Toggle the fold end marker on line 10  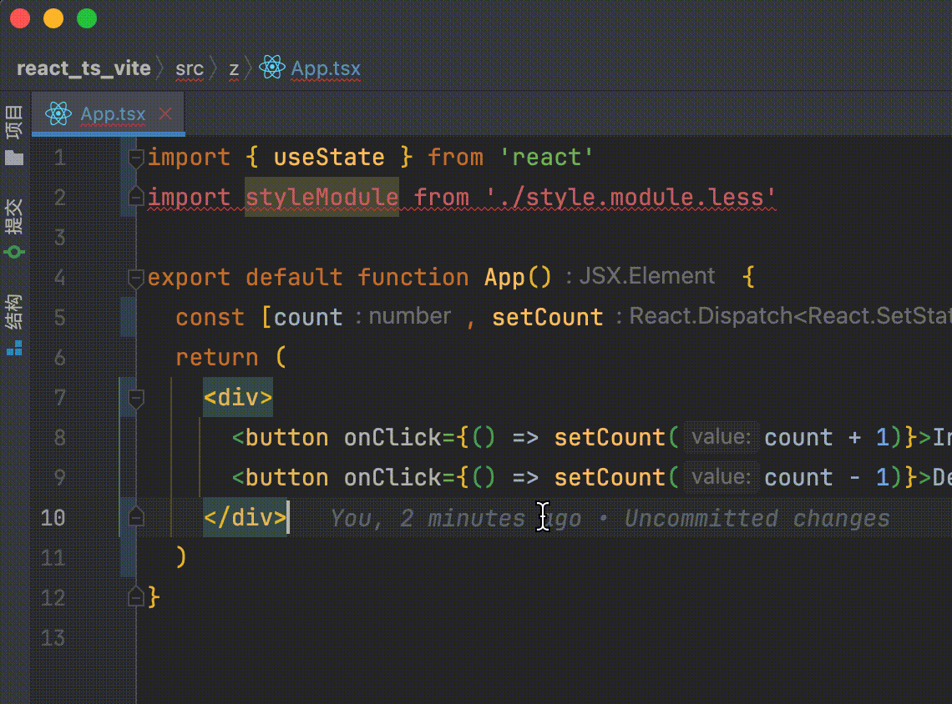point(136,518)
